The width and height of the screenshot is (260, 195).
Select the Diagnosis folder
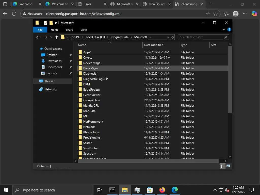pyautogui.click(x=90, y=73)
